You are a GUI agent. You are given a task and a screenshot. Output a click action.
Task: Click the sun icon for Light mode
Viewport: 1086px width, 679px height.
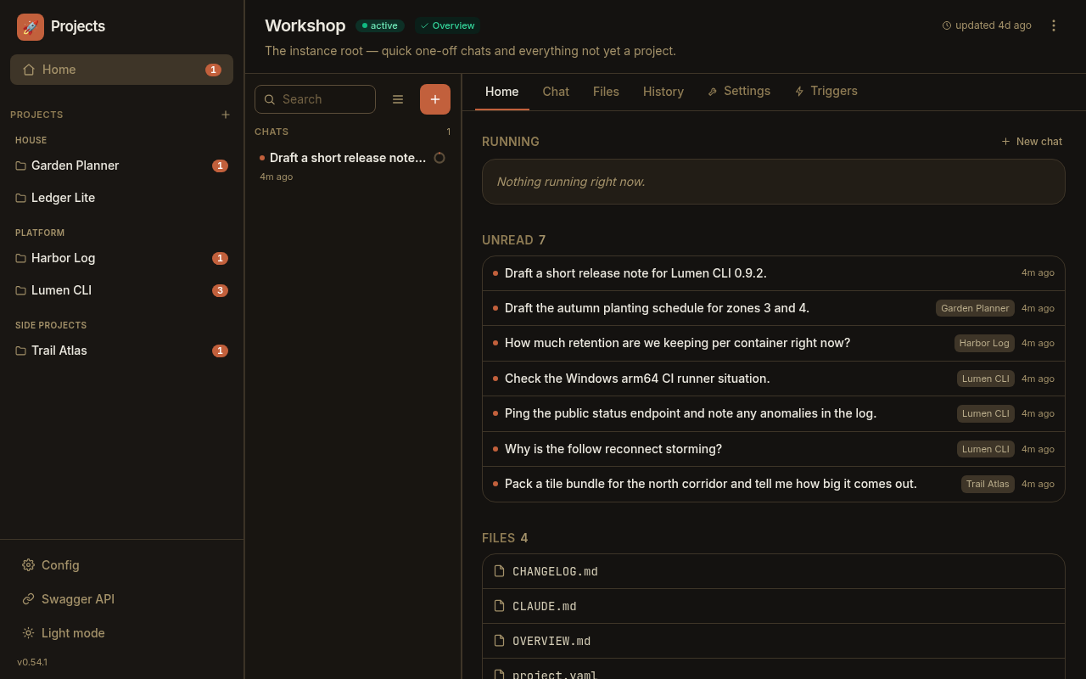28,633
